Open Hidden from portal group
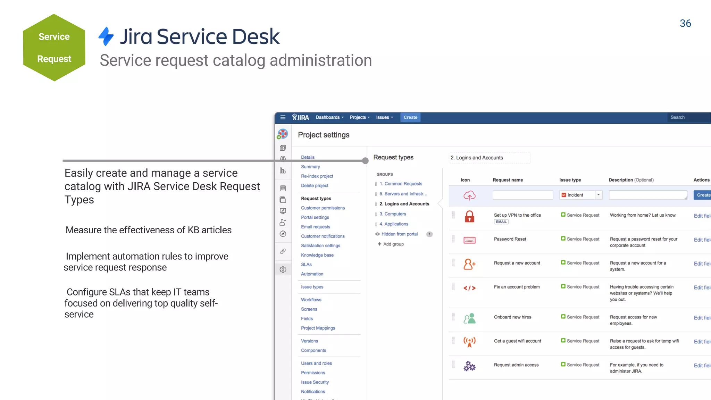Screen dimensions: 711x400 (400, 234)
